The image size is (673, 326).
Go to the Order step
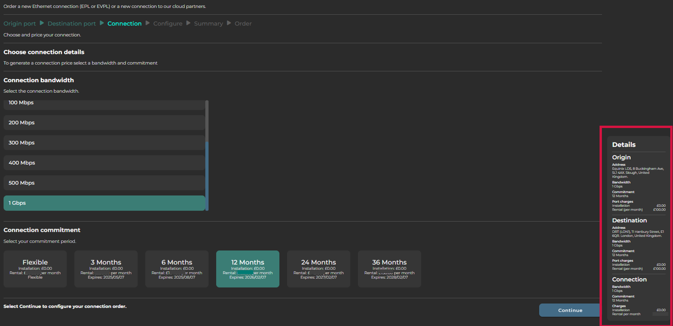click(243, 24)
